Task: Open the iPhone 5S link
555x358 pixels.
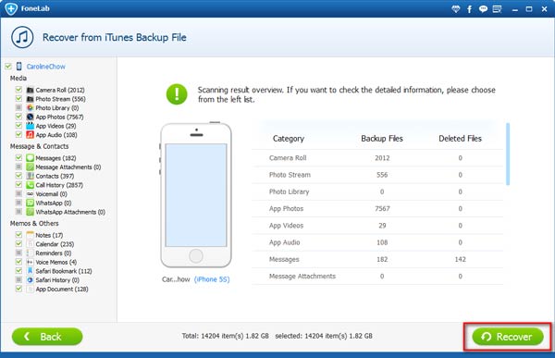Action: pyautogui.click(x=212, y=279)
